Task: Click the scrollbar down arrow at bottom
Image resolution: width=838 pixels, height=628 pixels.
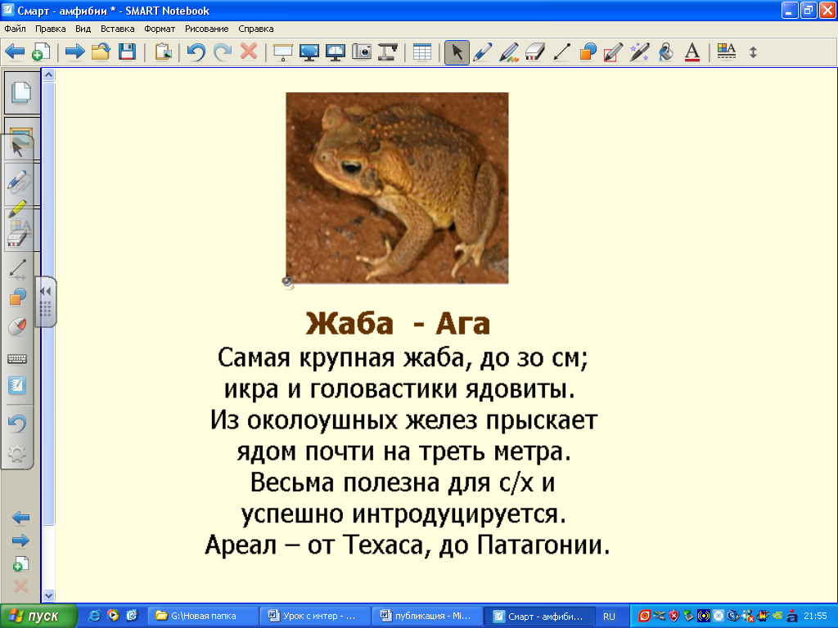Action: (x=48, y=595)
